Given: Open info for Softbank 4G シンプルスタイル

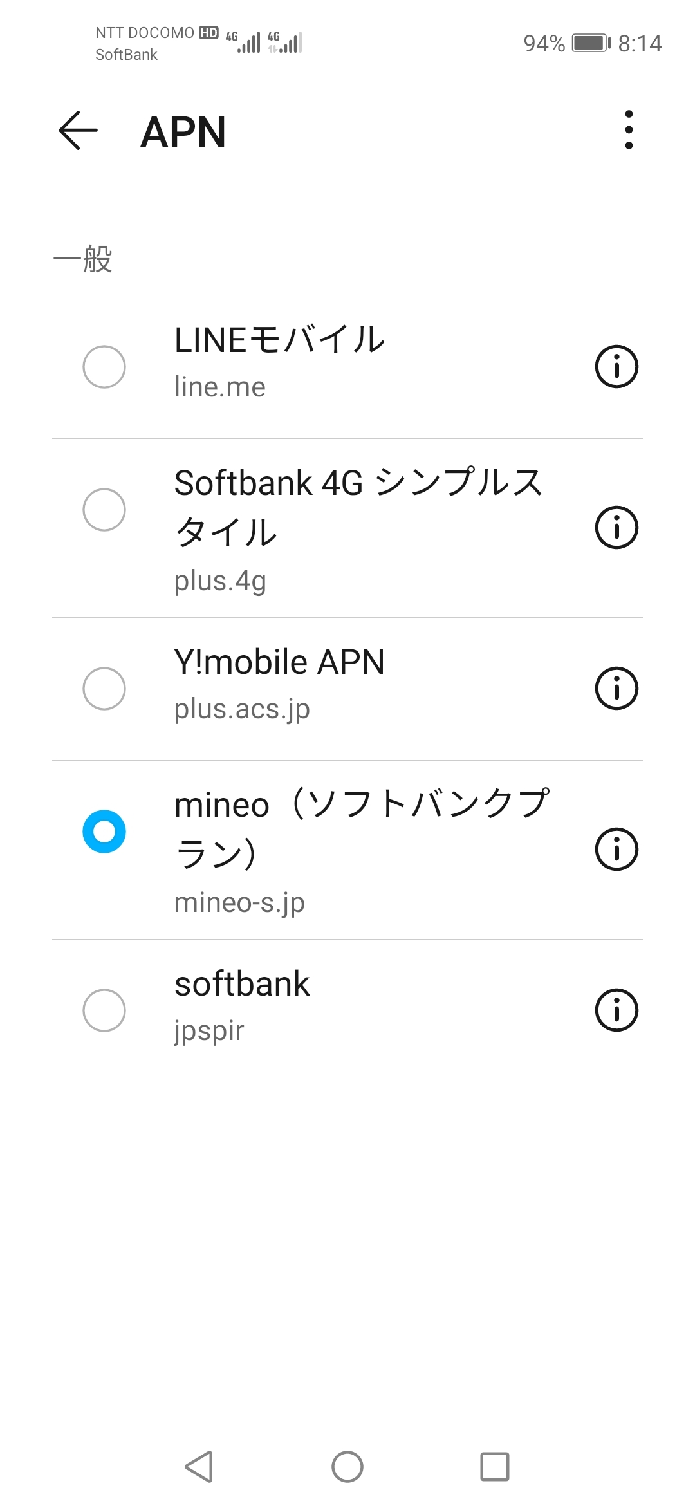Looking at the screenshot, I should click(x=616, y=528).
